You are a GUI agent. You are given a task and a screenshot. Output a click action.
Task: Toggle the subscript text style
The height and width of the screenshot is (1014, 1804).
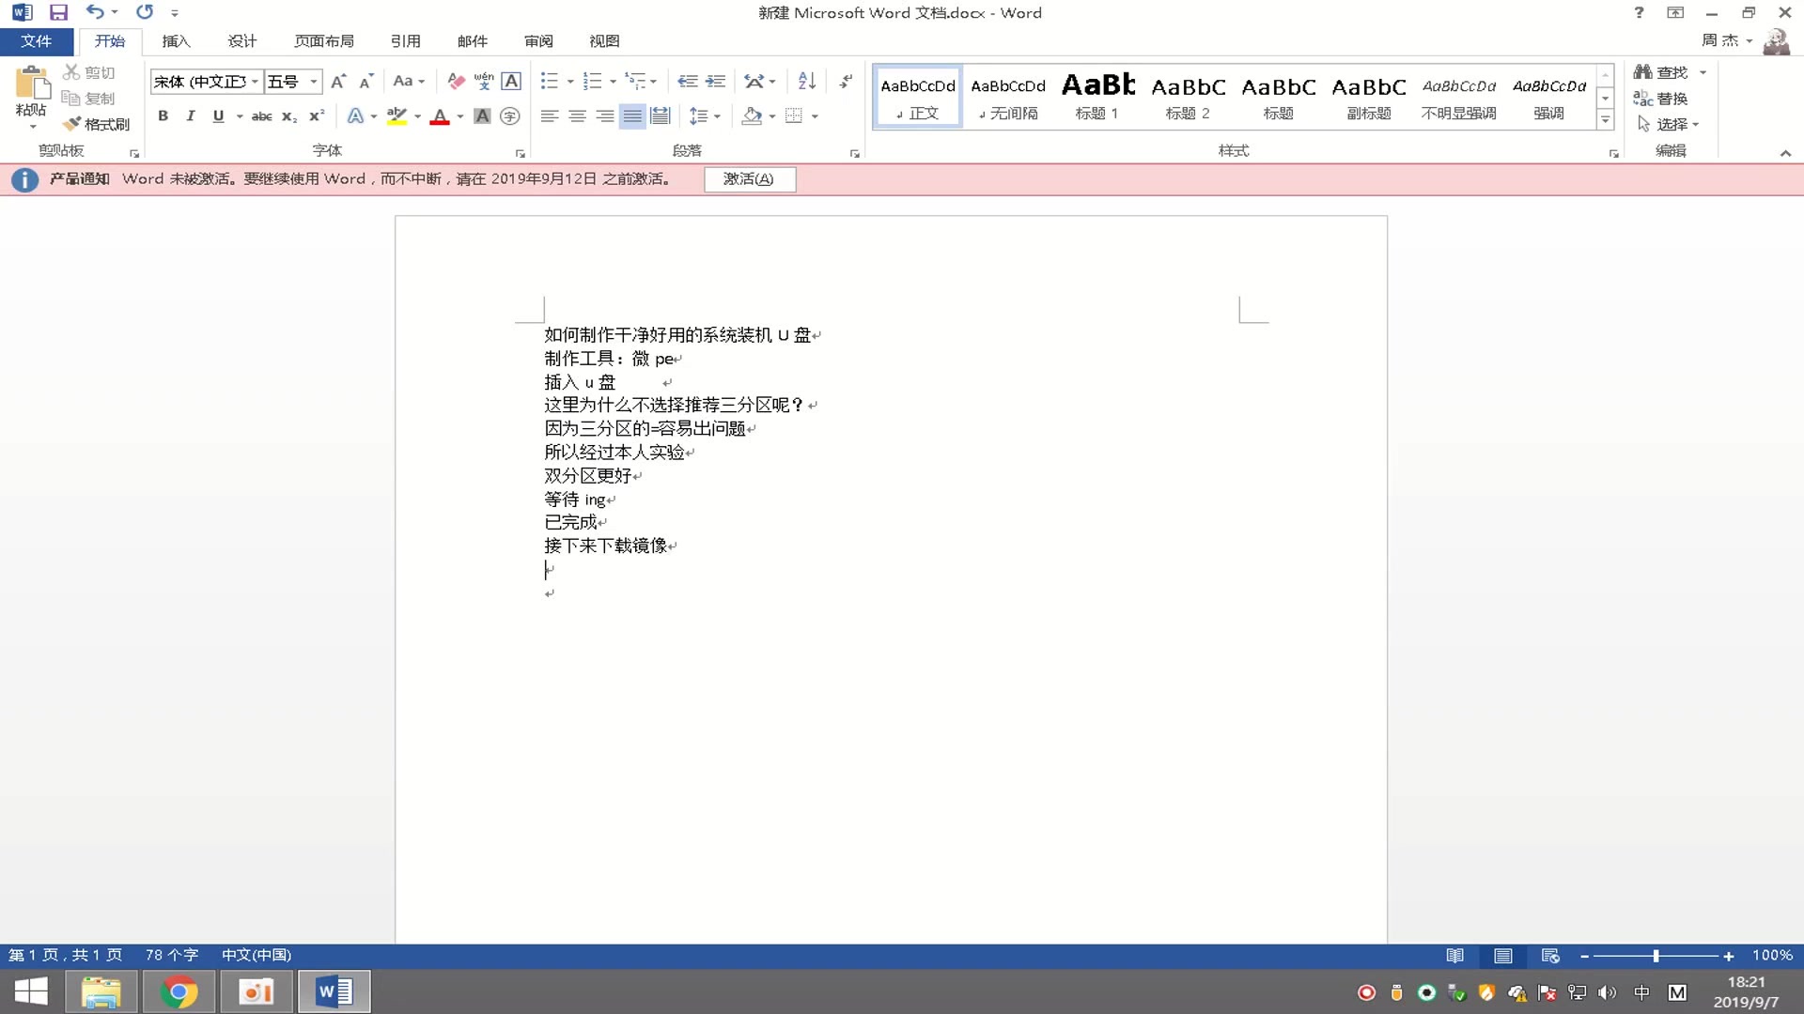(288, 115)
